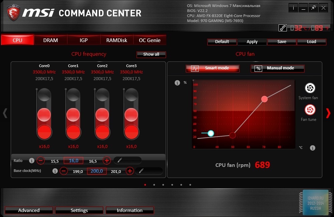Open the Ratio info icon

coord(31,161)
